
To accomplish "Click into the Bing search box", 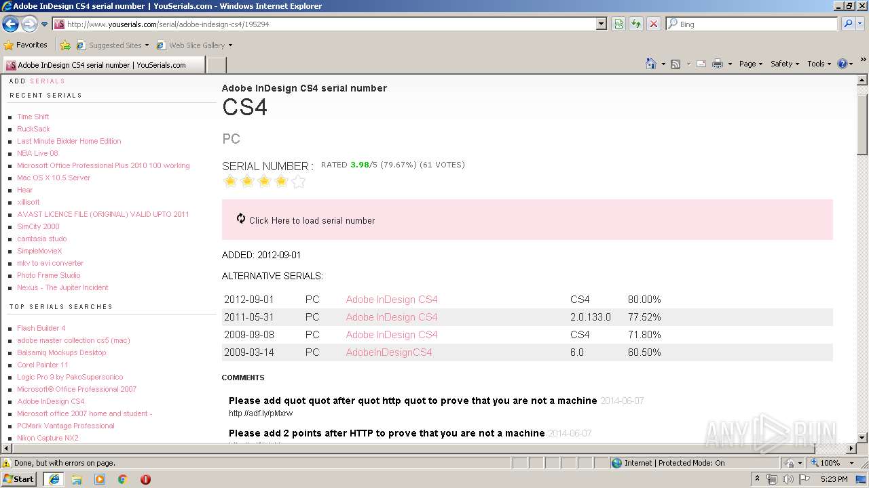I will tap(752, 24).
